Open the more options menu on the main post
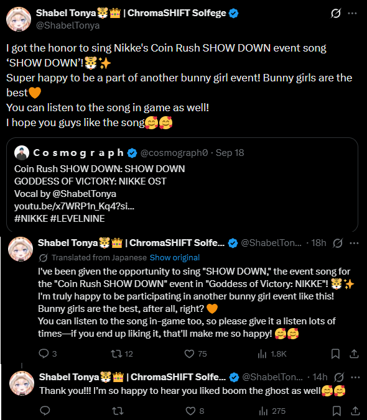 pyautogui.click(x=352, y=13)
